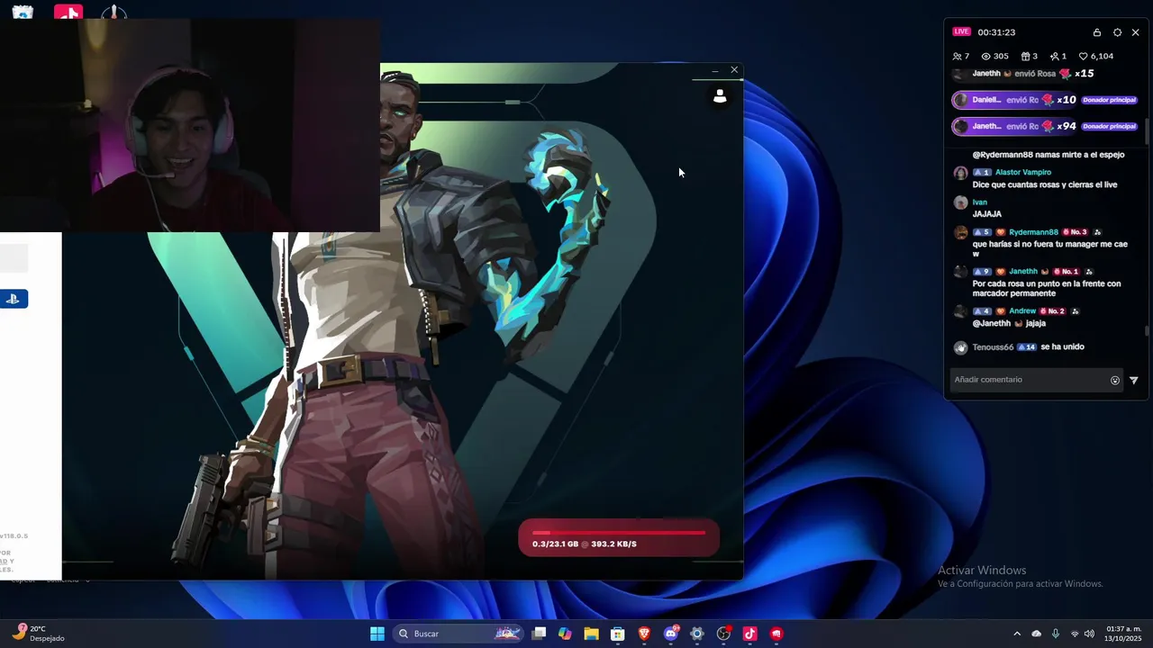Unlock the live chat panel with padlock icon
Viewport: 1153px width, 648px height.
(x=1097, y=32)
